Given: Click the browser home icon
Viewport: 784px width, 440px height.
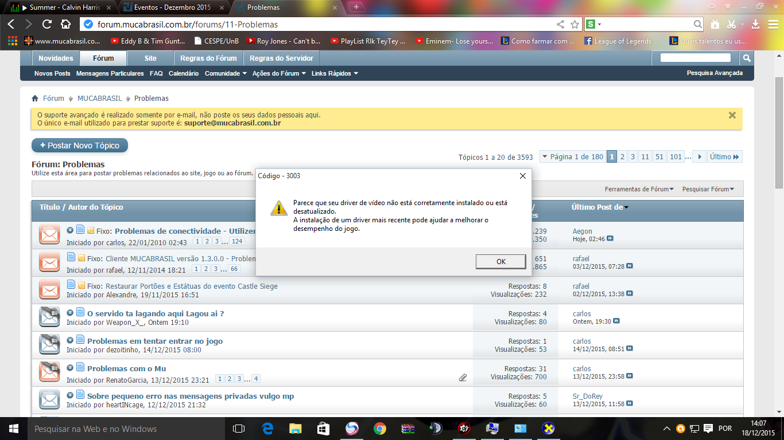Looking at the screenshot, I should (66, 24).
